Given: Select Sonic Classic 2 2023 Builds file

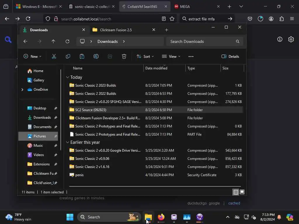Looking at the screenshot, I should (156, 85).
